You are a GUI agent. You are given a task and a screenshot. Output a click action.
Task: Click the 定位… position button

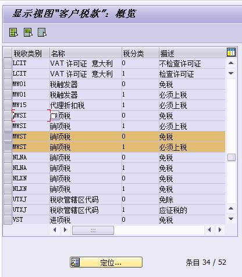coord(106,262)
